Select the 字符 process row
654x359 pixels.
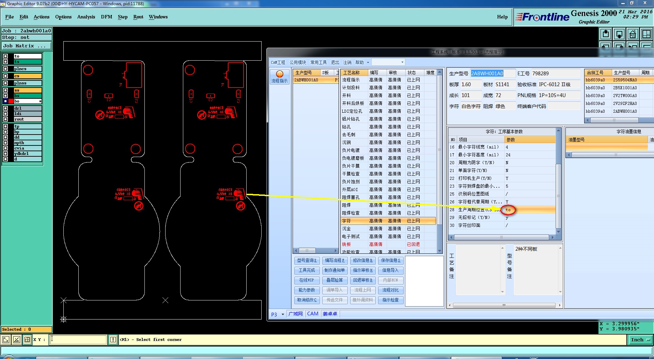coord(388,221)
